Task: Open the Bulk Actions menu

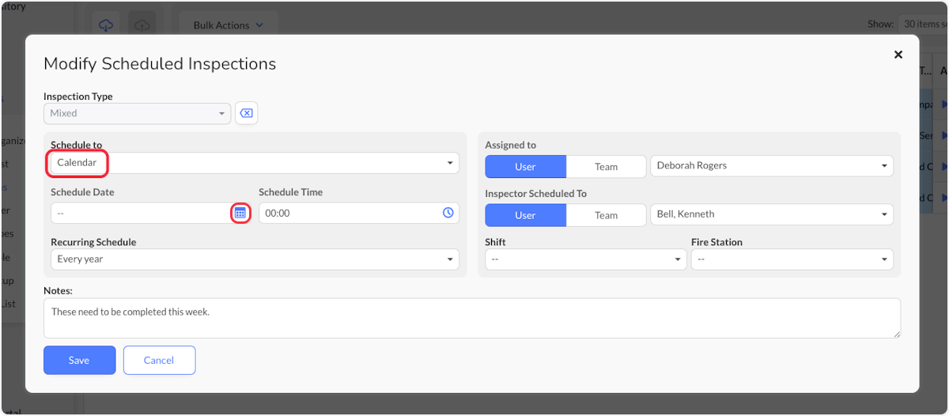Action: [229, 25]
